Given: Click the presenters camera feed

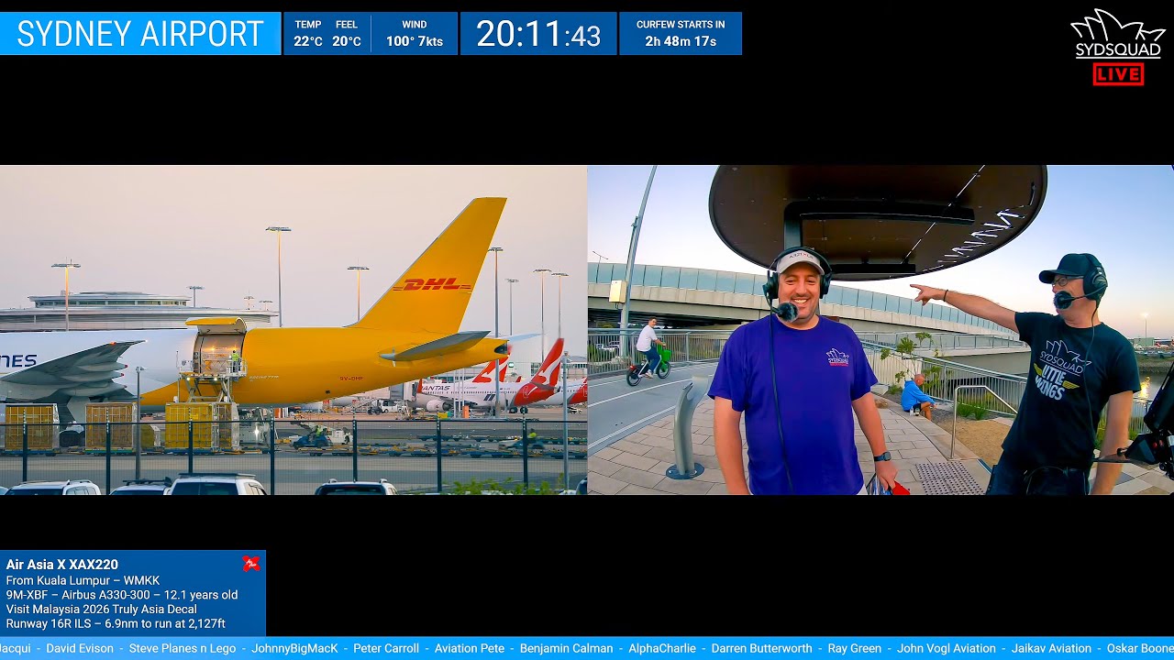Looking at the screenshot, I should [880, 330].
